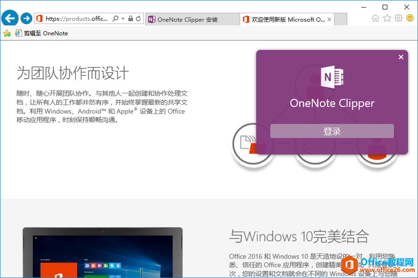This screenshot has height=278, width=418.
Task: Click the forward navigation arrow
Action: tap(26, 18)
